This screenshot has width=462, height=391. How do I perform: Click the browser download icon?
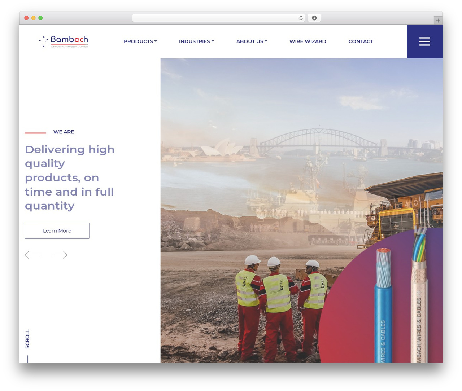pyautogui.click(x=314, y=18)
